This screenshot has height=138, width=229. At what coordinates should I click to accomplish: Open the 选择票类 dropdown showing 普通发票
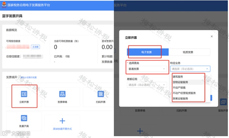147,69
